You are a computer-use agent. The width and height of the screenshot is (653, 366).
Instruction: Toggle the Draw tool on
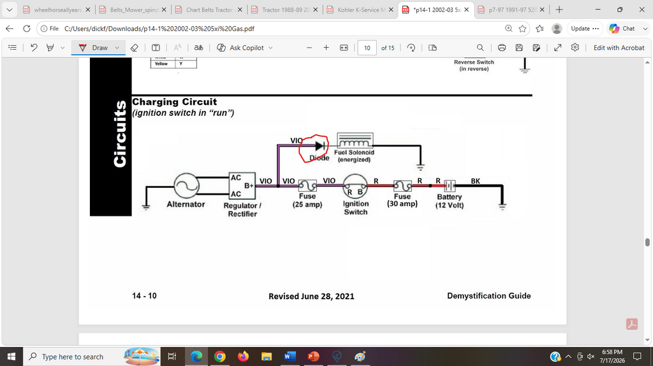tap(93, 48)
